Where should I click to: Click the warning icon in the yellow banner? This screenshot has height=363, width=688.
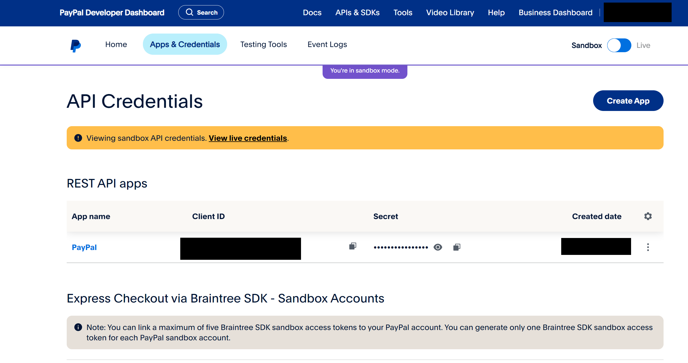click(x=78, y=138)
